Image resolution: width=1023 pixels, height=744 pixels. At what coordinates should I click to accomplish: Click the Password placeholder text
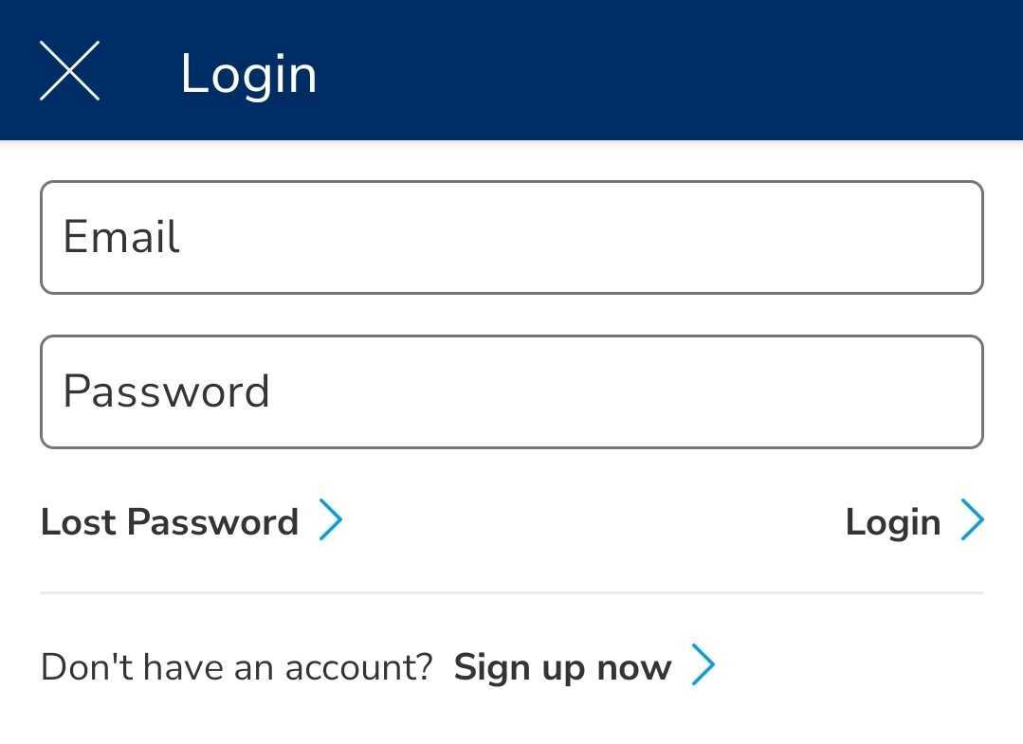(x=167, y=390)
